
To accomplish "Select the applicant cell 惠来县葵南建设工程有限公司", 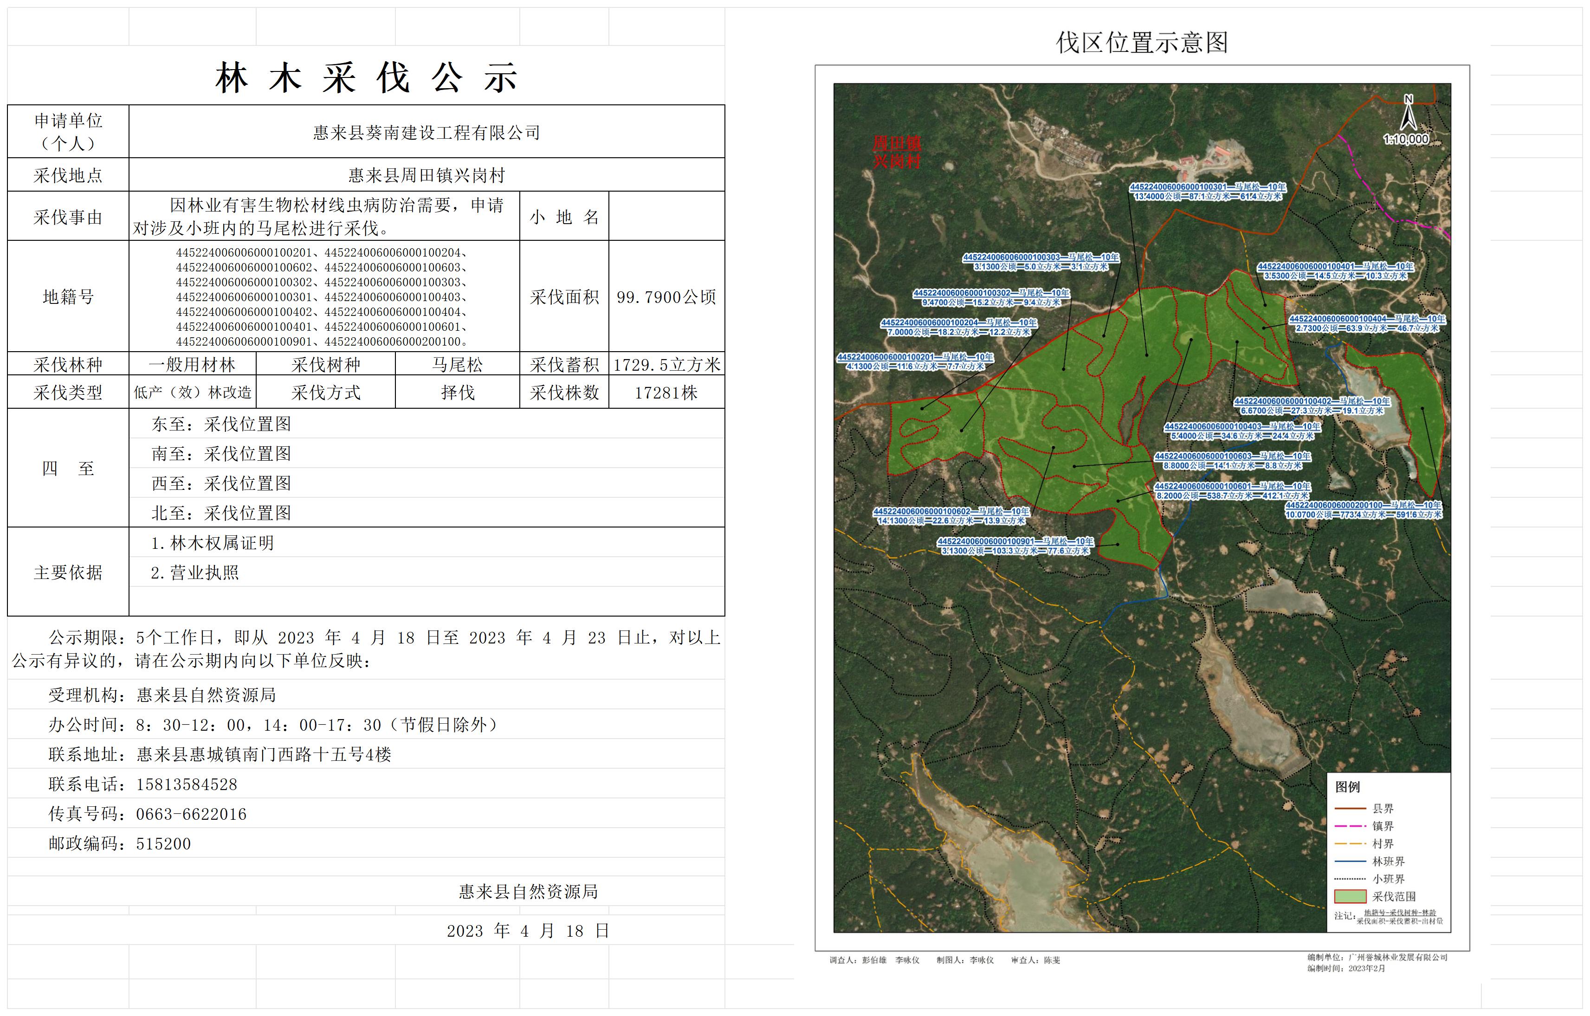I will point(427,133).
